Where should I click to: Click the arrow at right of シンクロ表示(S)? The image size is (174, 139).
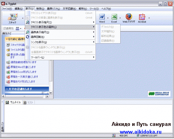[94, 42]
